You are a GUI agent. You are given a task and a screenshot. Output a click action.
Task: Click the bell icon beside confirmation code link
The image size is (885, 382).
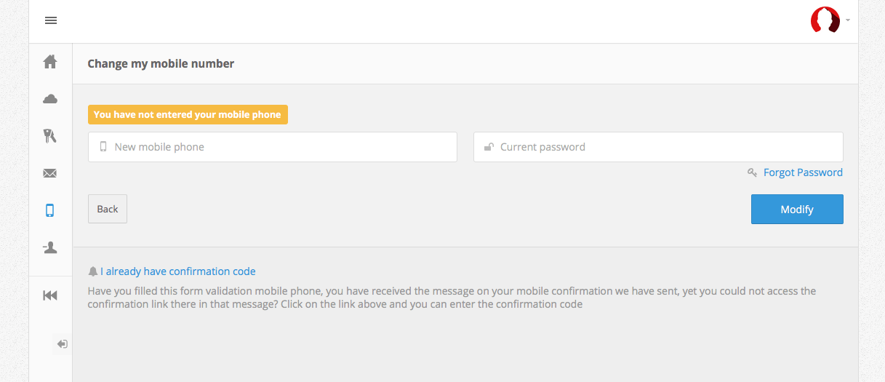[92, 271]
